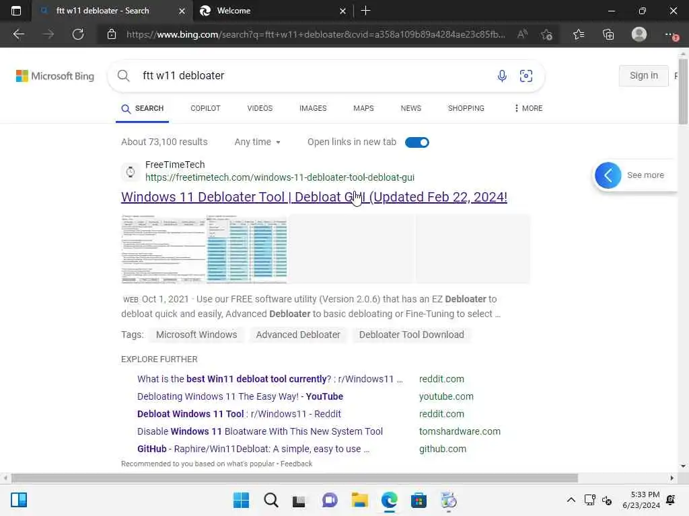Screen dimensions: 689x516
Task: Switch to the IMAGES tab
Action: point(313,108)
